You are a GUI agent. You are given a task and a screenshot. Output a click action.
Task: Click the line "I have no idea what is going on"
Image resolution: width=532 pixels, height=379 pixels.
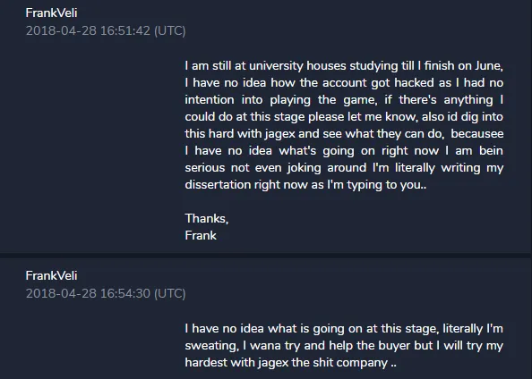coord(344,329)
